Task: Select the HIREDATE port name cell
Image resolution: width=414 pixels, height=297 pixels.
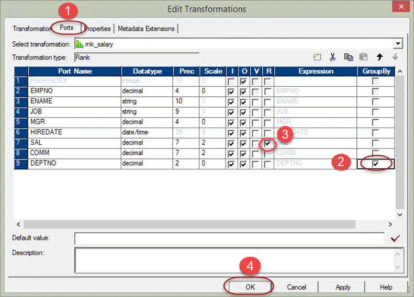Action: (x=74, y=132)
